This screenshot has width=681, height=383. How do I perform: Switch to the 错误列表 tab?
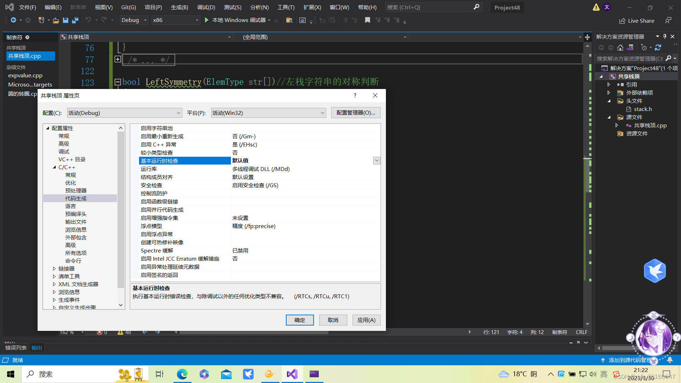coord(16,348)
